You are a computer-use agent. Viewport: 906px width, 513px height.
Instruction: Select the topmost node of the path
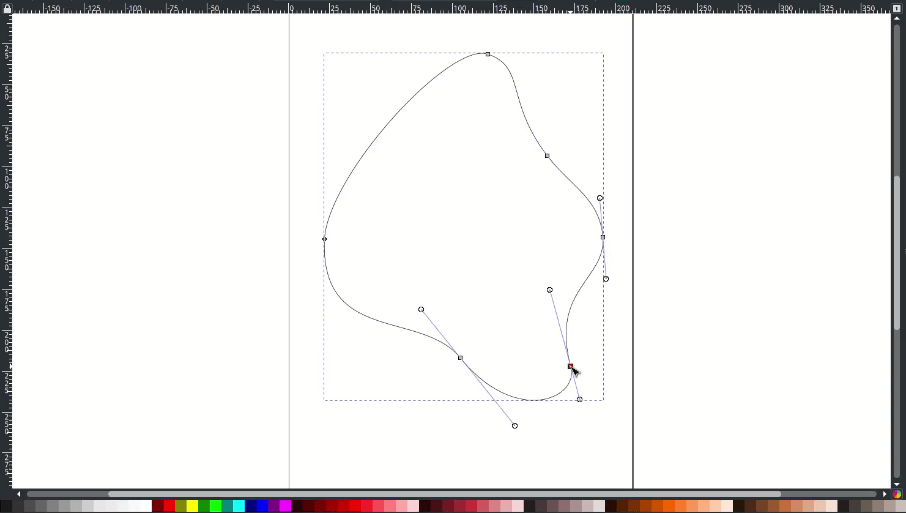488,54
